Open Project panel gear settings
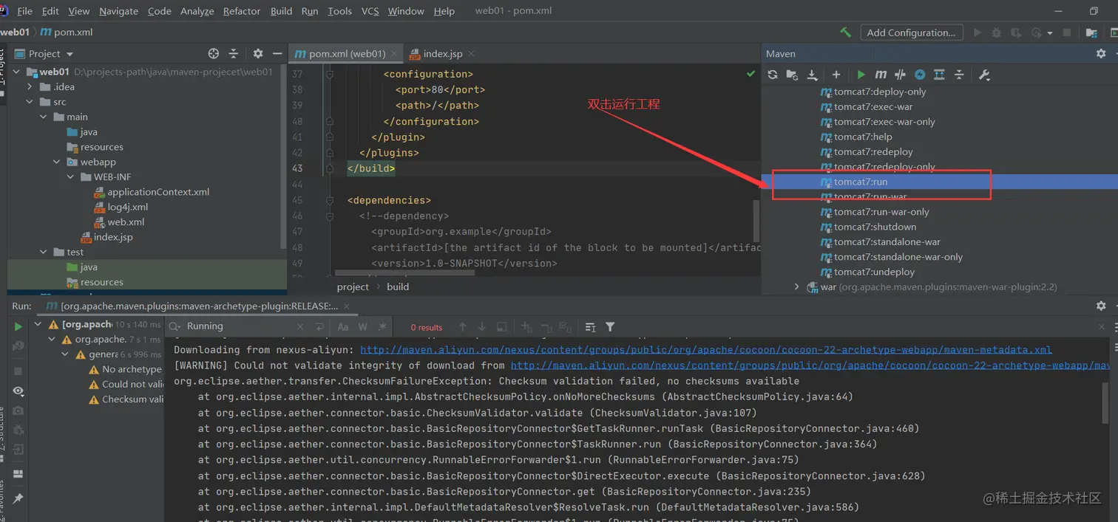 point(258,53)
